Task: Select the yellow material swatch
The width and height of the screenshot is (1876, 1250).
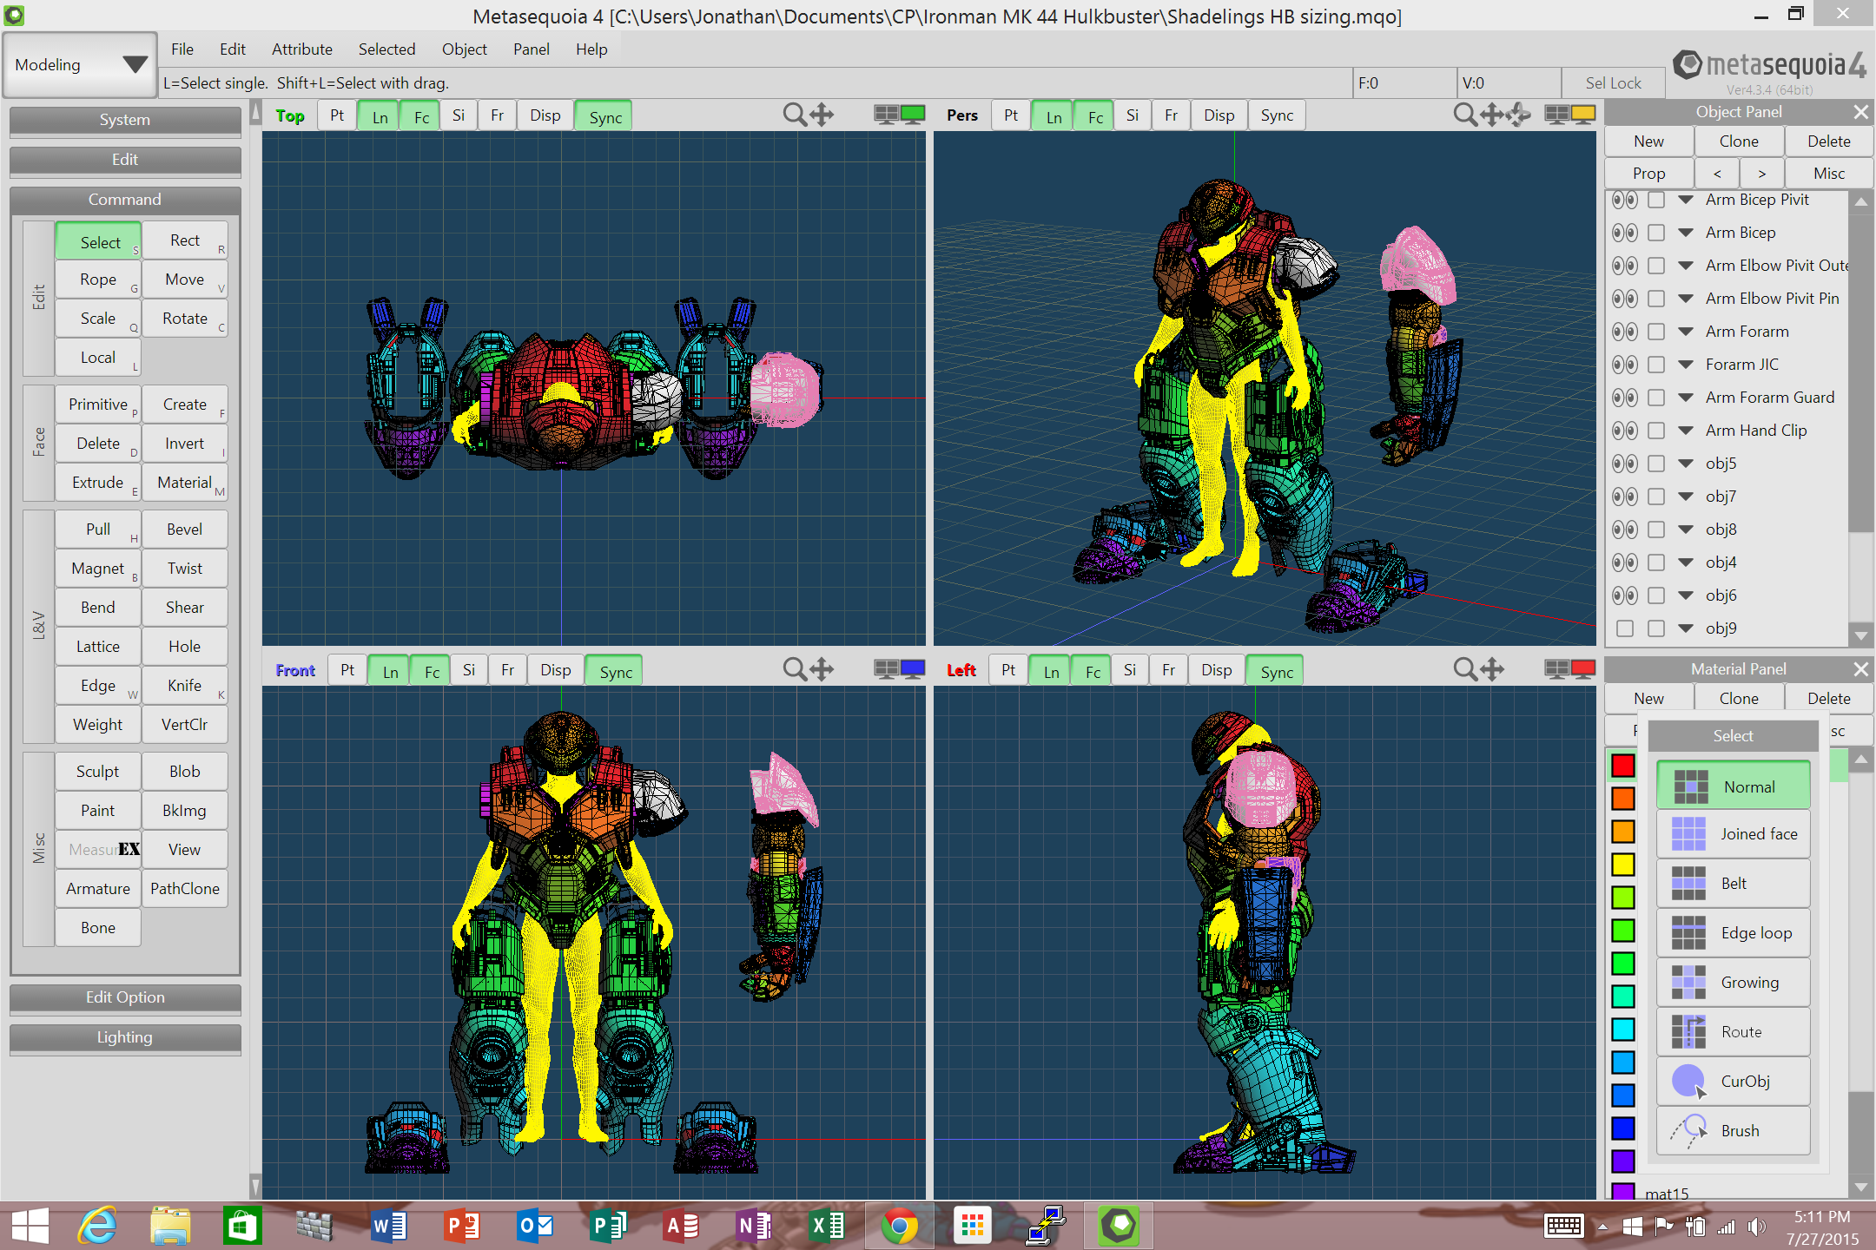Action: (x=1623, y=865)
